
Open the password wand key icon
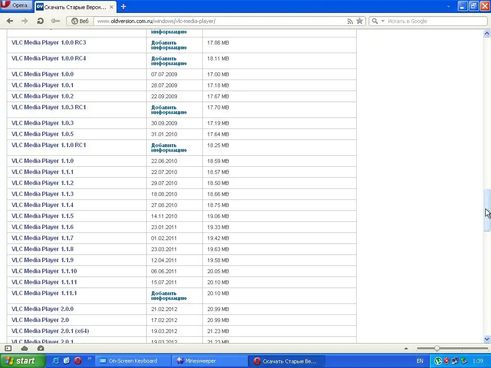[x=56, y=21]
